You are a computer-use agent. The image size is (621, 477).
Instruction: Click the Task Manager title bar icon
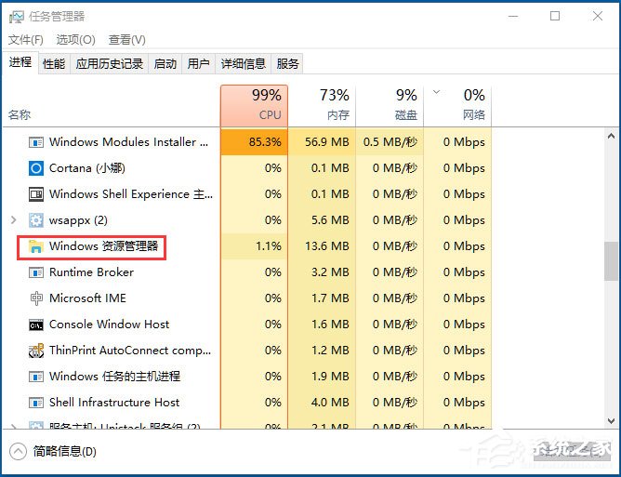coord(17,16)
